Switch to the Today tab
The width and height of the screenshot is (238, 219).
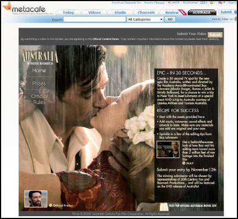pyautogui.click(x=68, y=13)
